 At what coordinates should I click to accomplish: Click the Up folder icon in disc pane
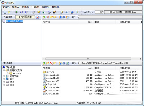[x=44, y=17]
